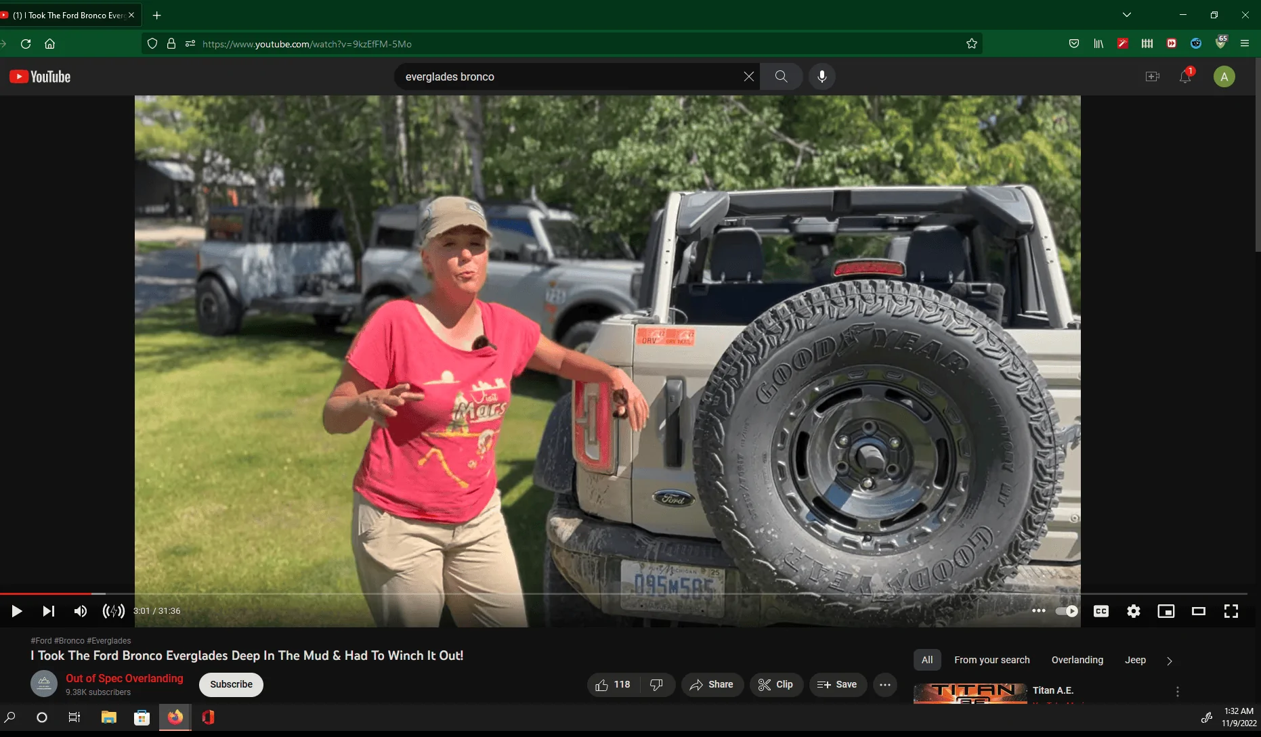The image size is (1261, 737).
Task: Enable miniplayer mode
Action: pos(1166,611)
